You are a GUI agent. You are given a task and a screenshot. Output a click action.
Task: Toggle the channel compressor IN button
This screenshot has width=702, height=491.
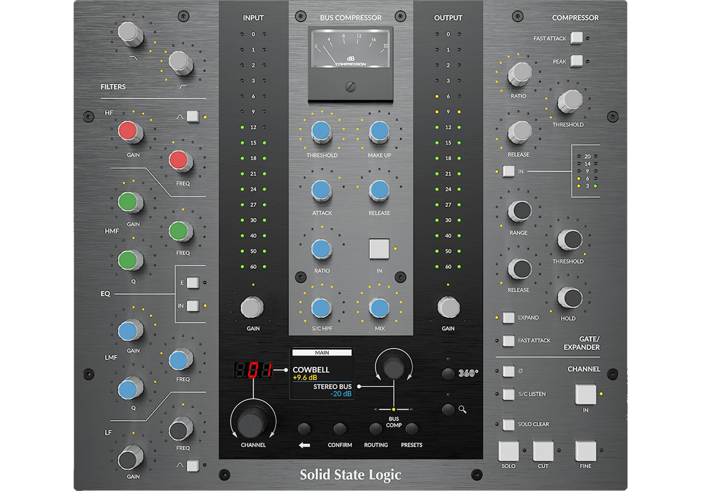508,171
